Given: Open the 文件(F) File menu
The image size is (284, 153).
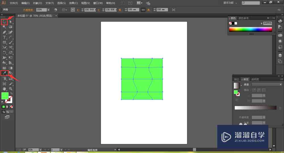Looking at the screenshot, I should tap(14, 3).
